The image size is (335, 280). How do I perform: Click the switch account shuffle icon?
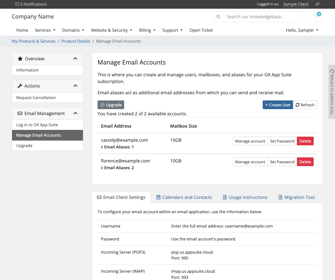[x=317, y=4]
